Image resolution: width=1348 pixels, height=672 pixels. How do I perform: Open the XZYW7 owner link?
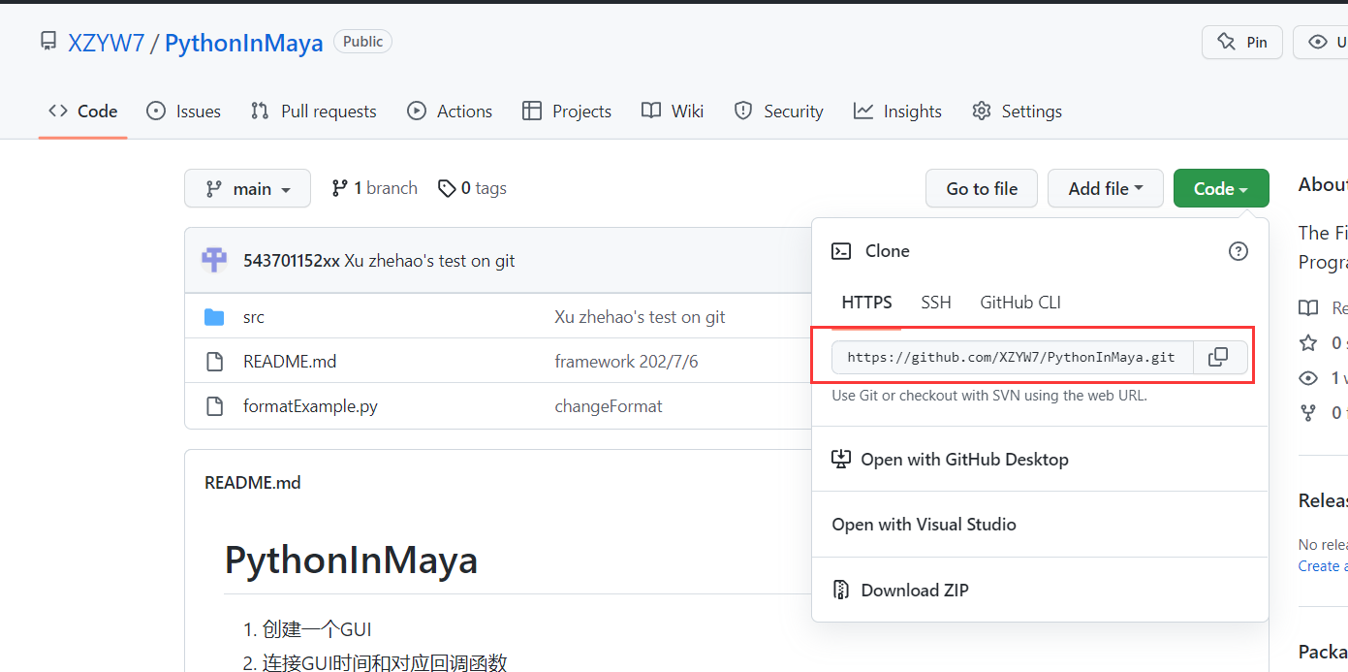[x=106, y=43]
